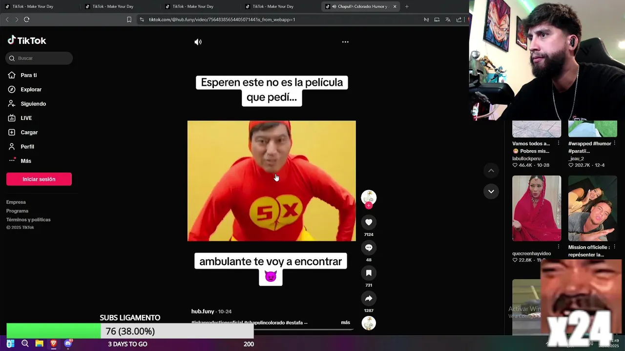Switch to the Chapulín Colorado tab
625x351 pixels.
(361, 6)
